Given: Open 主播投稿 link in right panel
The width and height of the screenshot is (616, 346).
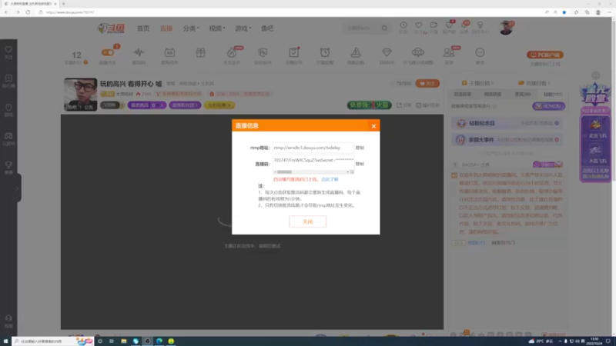Looking at the screenshot, I should (x=477, y=83).
